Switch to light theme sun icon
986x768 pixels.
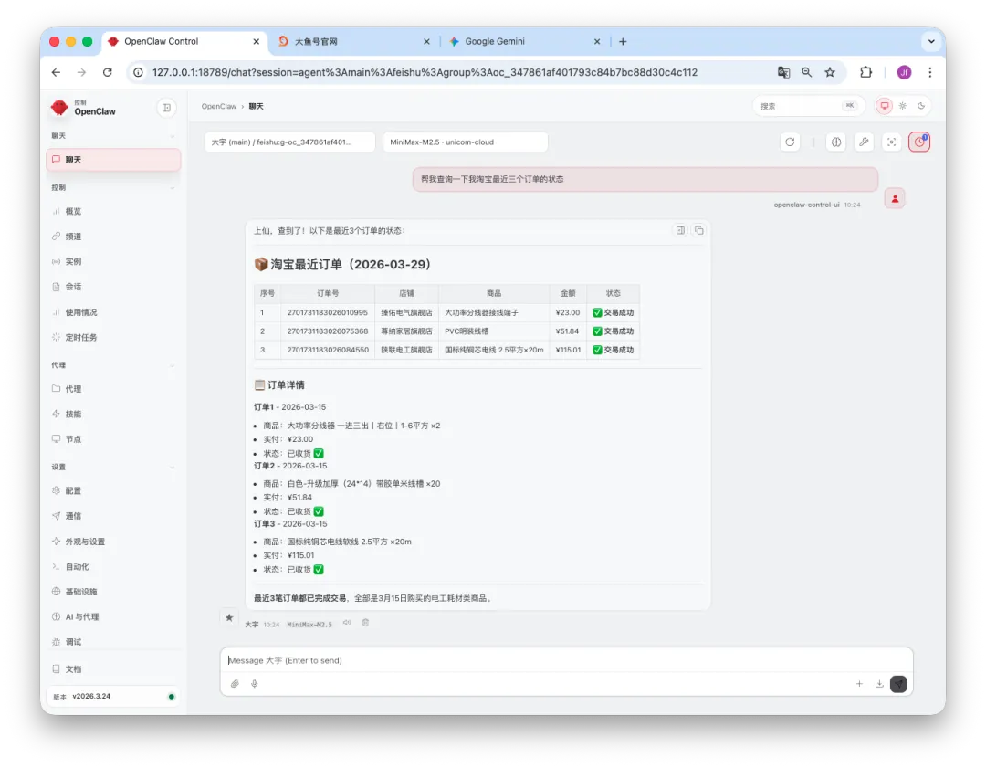coord(902,106)
